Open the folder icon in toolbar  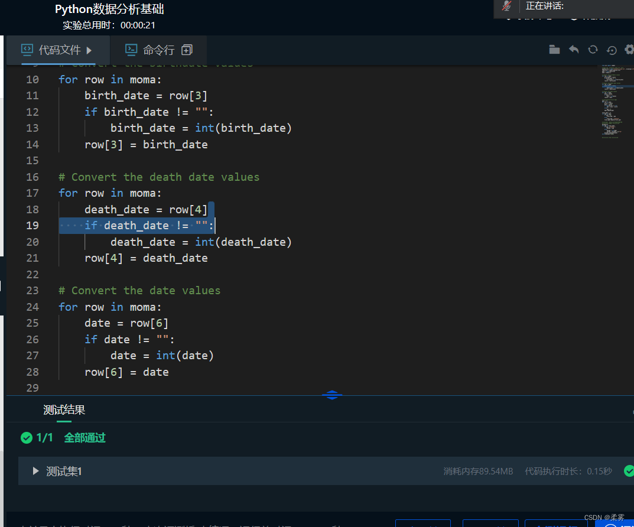[x=554, y=50]
